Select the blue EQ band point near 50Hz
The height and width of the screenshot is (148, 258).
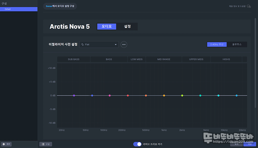coord(92,95)
